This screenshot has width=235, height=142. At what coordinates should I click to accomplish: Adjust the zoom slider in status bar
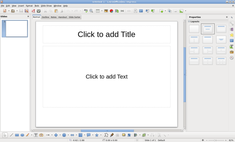[215, 140]
